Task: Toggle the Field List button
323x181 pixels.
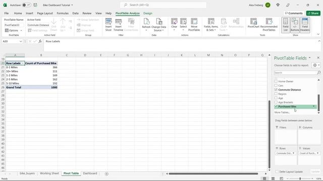Action: coord(286,25)
